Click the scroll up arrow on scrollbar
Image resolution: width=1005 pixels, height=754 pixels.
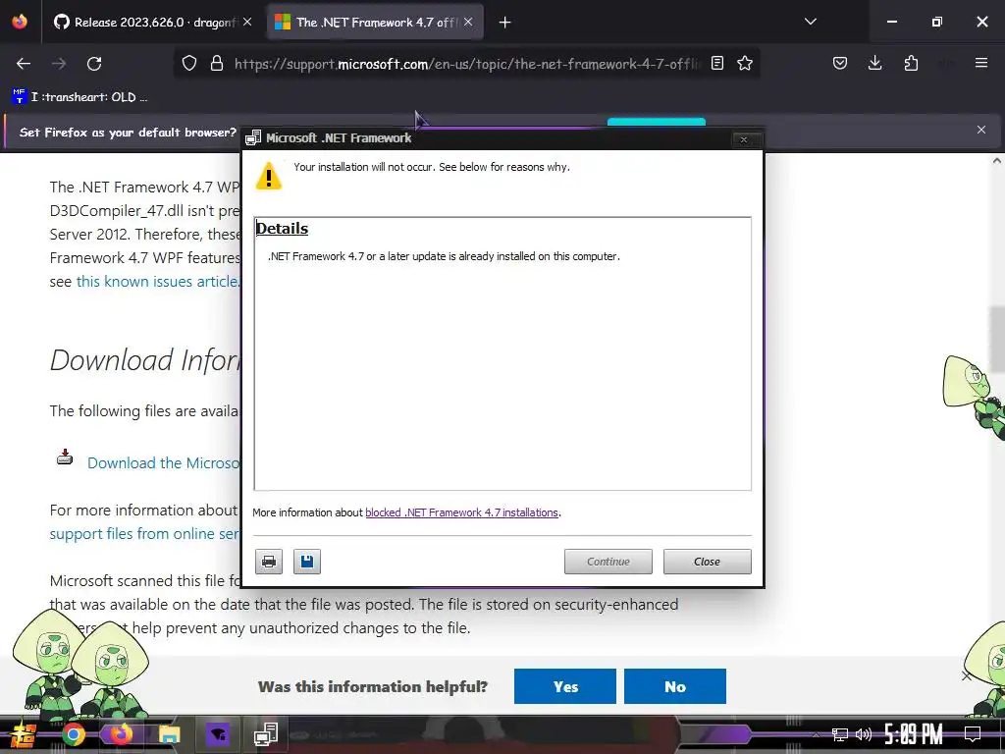(997, 160)
